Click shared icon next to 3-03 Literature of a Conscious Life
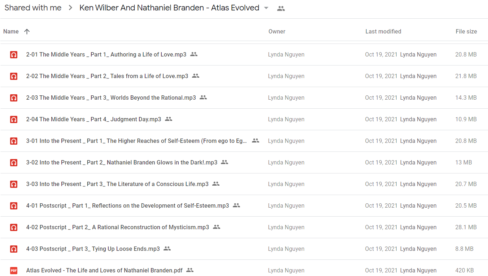 tap(216, 184)
